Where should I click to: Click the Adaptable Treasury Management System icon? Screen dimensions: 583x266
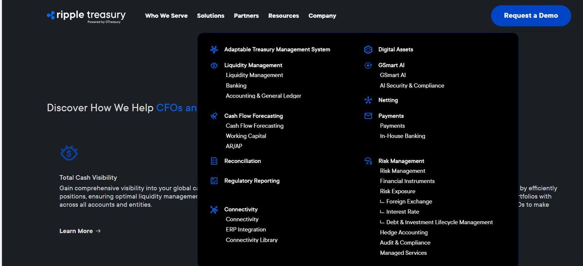coord(214,50)
